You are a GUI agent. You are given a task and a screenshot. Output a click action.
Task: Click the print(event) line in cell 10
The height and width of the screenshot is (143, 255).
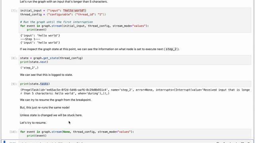pyautogui.click(x=37, y=136)
